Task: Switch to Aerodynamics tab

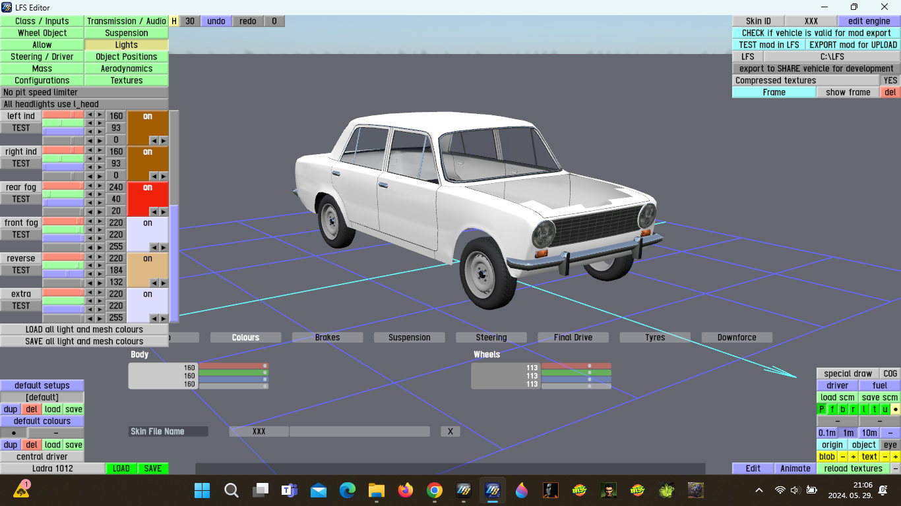Action: click(127, 69)
